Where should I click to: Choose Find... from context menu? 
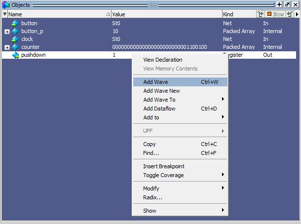pos(180,153)
